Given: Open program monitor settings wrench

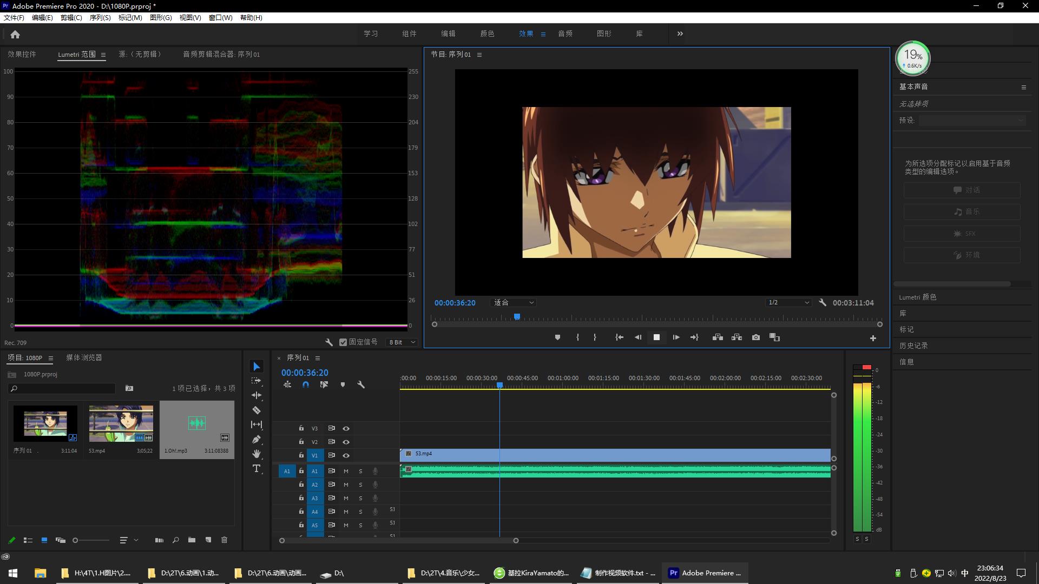Looking at the screenshot, I should click(x=823, y=303).
